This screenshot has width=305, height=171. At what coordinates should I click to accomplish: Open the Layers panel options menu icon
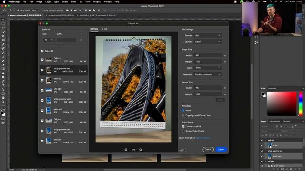coord(303,122)
